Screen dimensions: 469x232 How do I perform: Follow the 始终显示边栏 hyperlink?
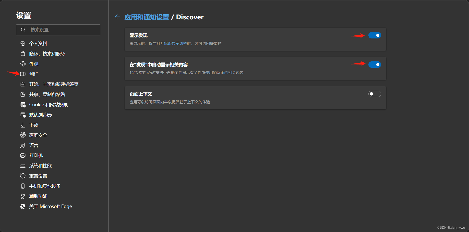(x=175, y=44)
